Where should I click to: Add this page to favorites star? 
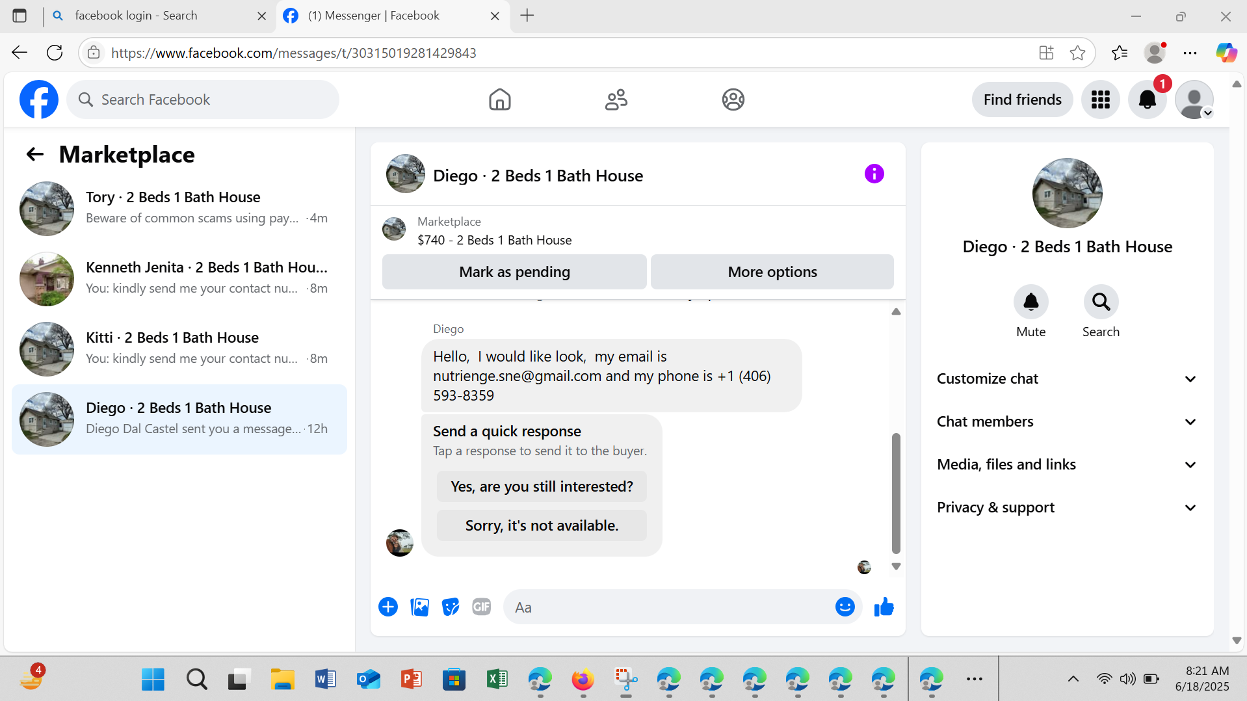[x=1077, y=53]
